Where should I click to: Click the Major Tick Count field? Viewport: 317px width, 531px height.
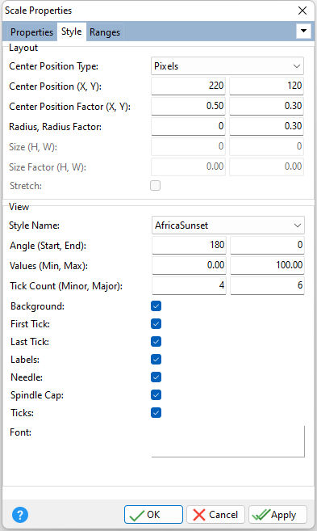pos(267,285)
